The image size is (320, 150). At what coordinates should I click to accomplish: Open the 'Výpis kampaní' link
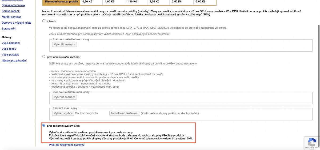(11, 43)
